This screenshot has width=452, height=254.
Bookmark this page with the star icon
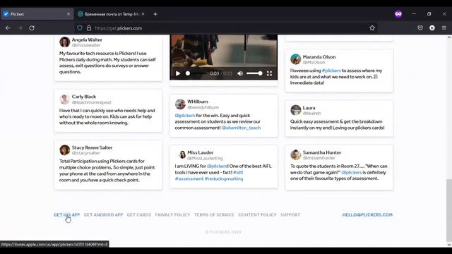point(372,28)
